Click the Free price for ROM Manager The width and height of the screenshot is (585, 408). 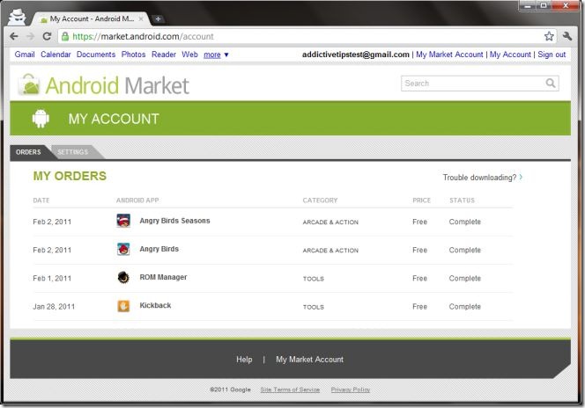(x=419, y=278)
